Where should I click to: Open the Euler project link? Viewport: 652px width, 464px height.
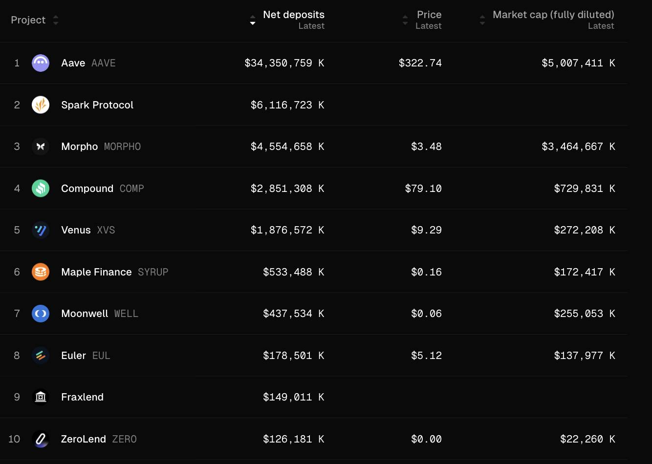pos(74,356)
